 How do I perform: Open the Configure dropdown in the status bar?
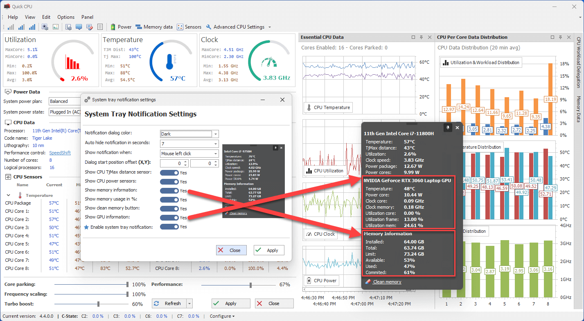point(222,316)
